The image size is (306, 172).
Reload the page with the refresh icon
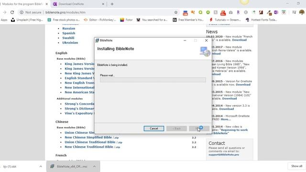(12, 12)
